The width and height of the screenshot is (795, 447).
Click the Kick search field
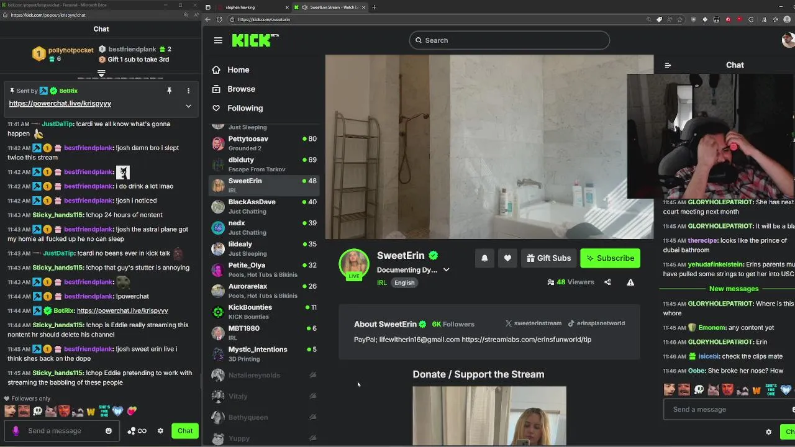[509, 40]
